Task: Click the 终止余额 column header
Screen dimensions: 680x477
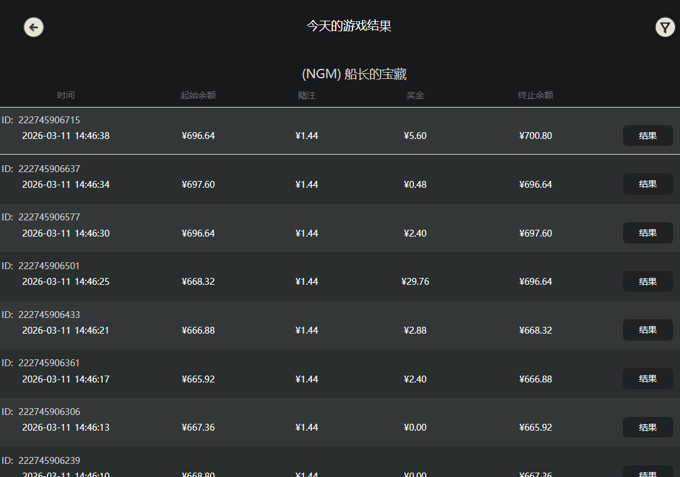Action: click(535, 95)
